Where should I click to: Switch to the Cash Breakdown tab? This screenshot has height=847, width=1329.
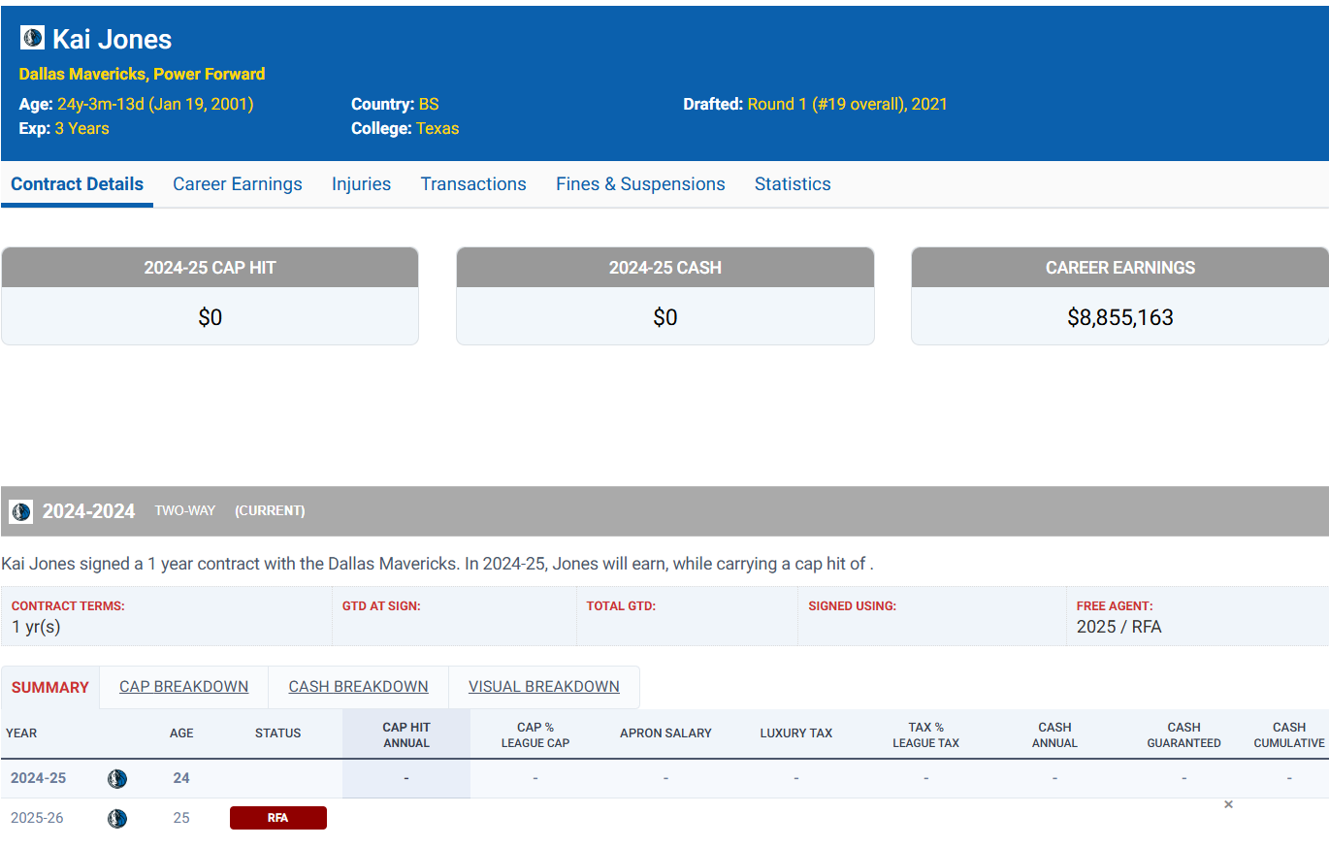[x=359, y=687]
